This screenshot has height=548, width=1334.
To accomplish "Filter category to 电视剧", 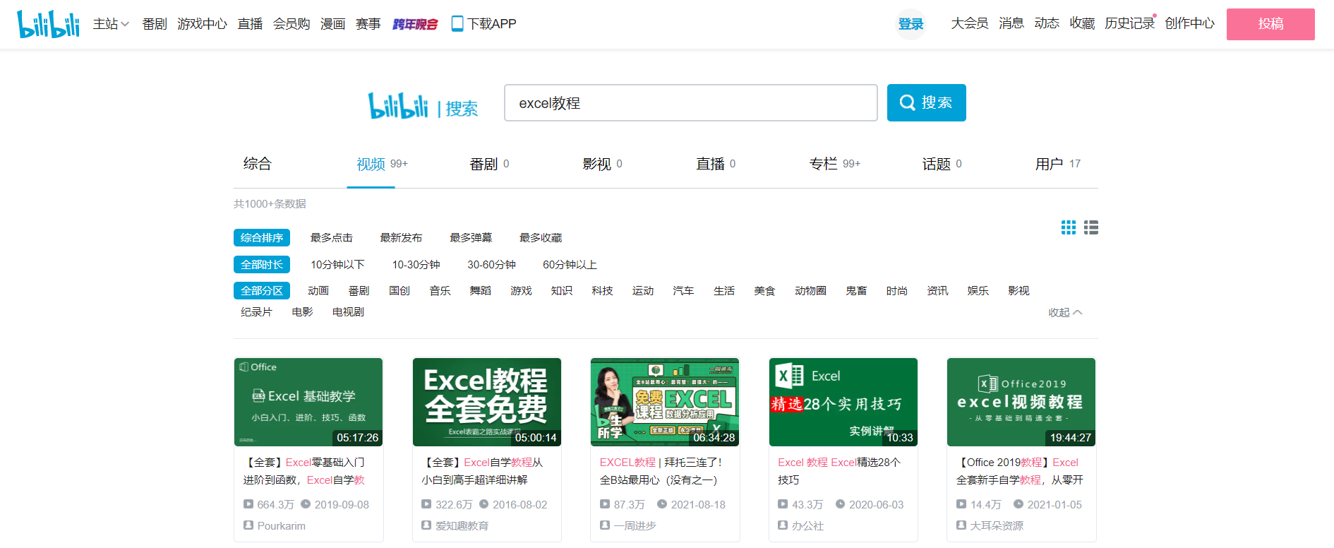I will [348, 312].
